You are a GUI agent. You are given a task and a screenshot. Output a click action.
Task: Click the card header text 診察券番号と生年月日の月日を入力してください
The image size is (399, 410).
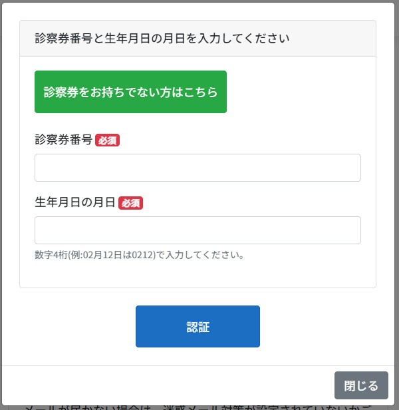pos(162,38)
